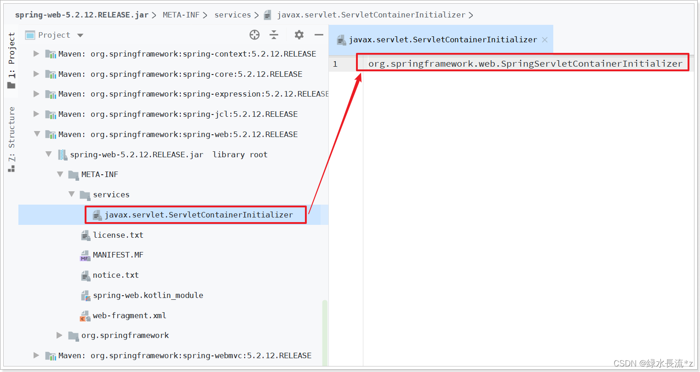Click the spring-jcl library icon
This screenshot has height=372, width=700.
tap(50, 114)
